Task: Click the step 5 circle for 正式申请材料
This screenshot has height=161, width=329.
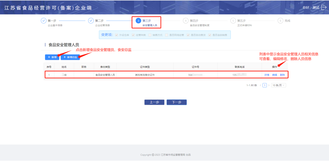Action: pos(233,21)
